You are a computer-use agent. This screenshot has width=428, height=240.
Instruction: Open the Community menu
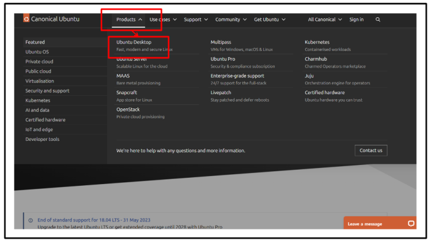pos(230,20)
